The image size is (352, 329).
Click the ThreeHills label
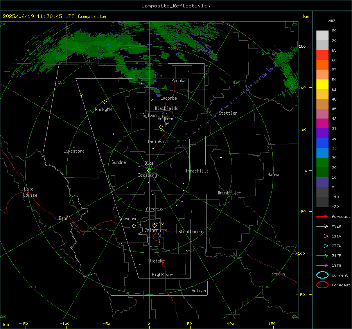pyautogui.click(x=197, y=171)
